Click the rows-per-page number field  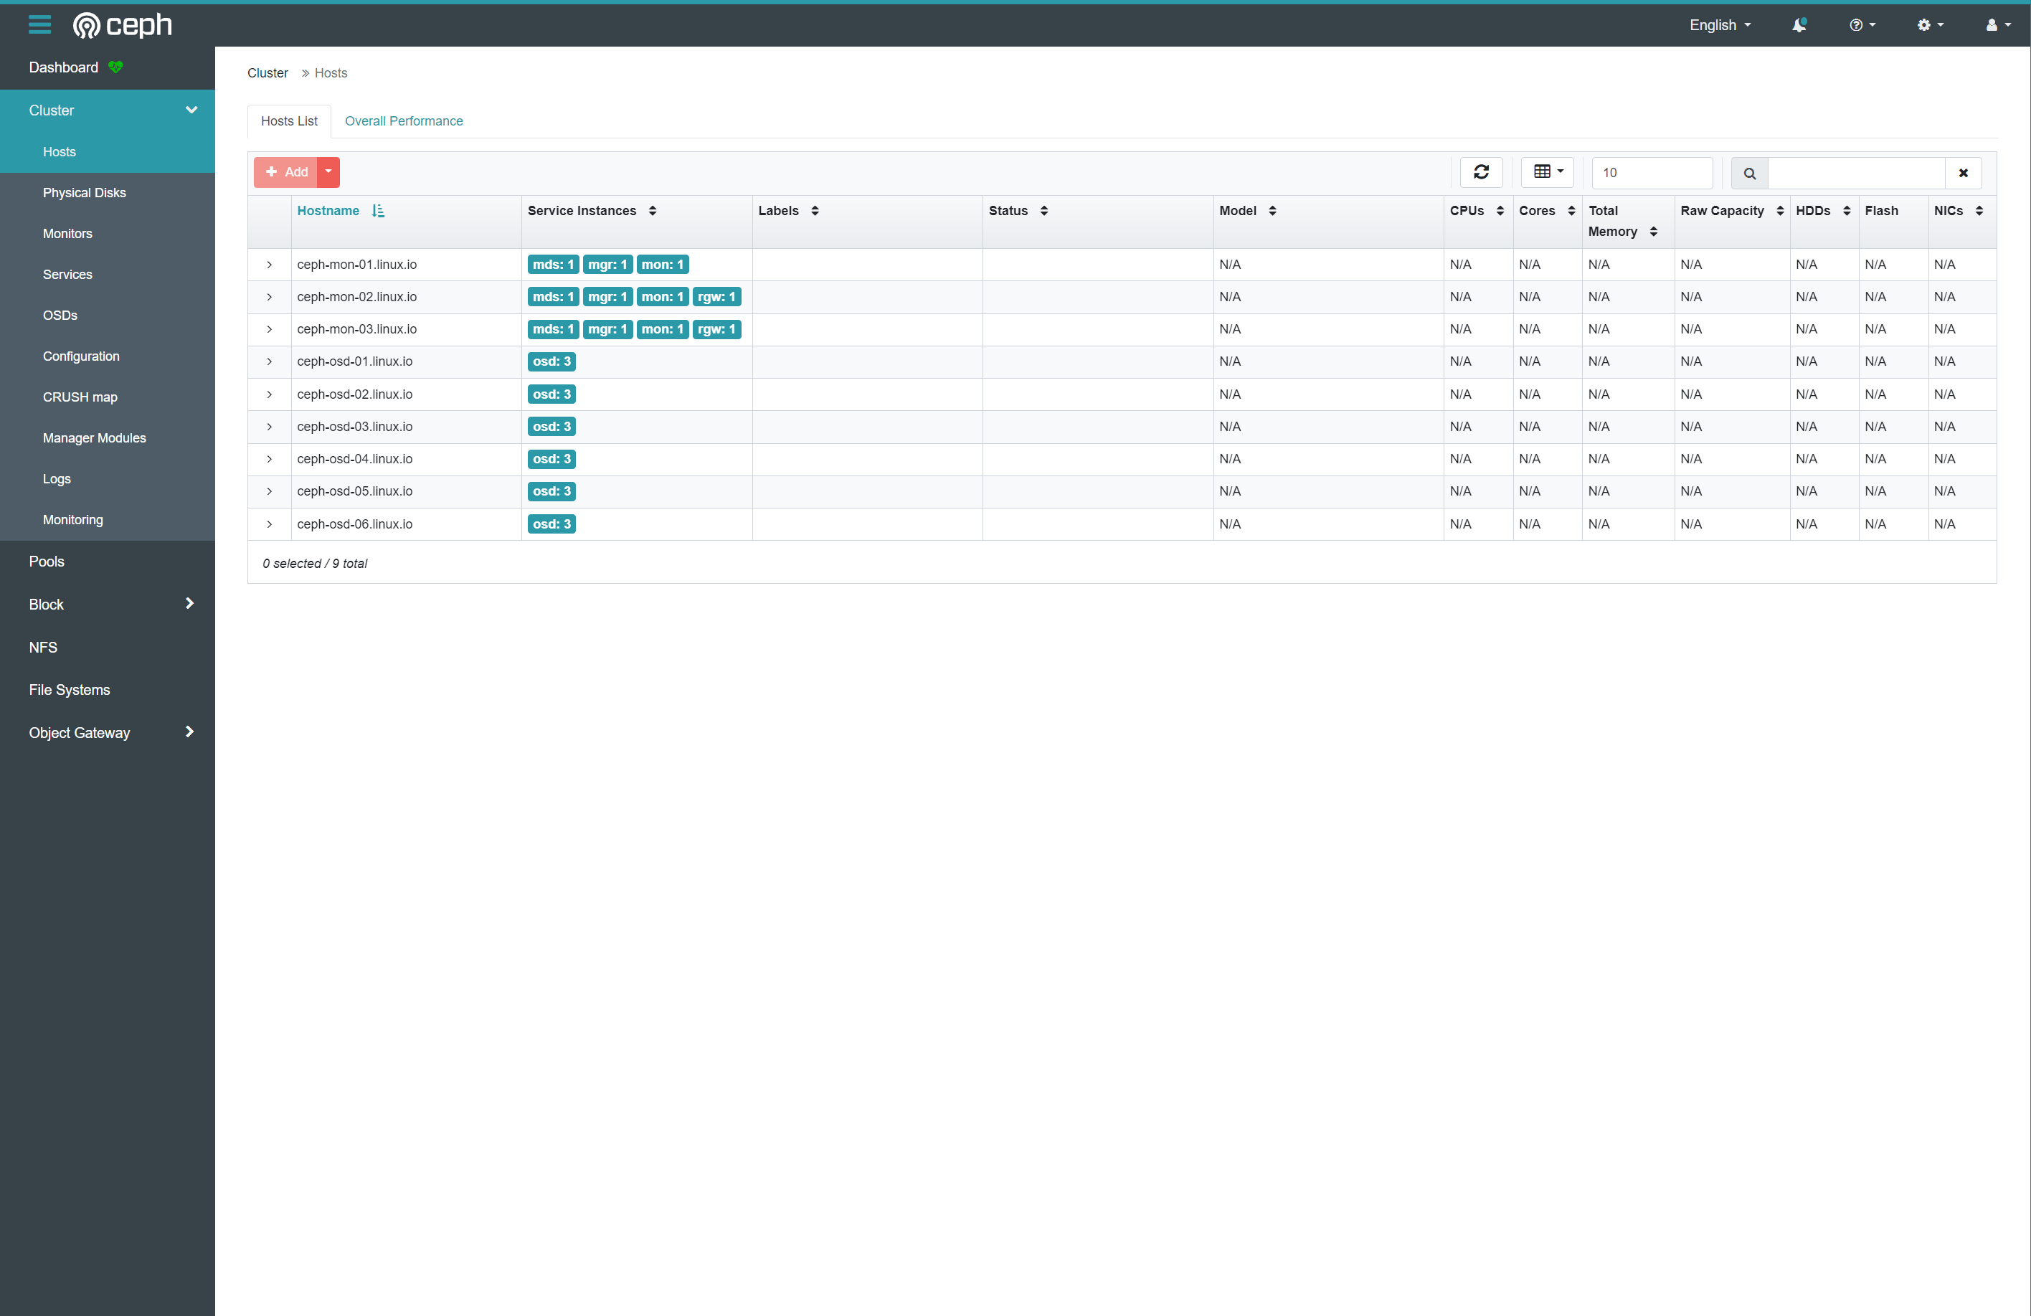[x=1651, y=172]
